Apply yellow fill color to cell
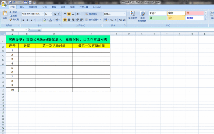This screenshot has height=134, width=214. pyautogui.click(x=45, y=20)
